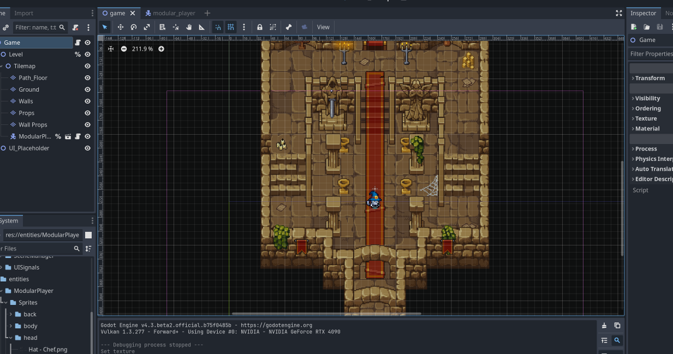Toggle visibility of Tilemap node
673x354 pixels.
tap(87, 66)
